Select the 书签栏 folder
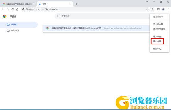Screen dimensions: 171x110 [19, 25]
